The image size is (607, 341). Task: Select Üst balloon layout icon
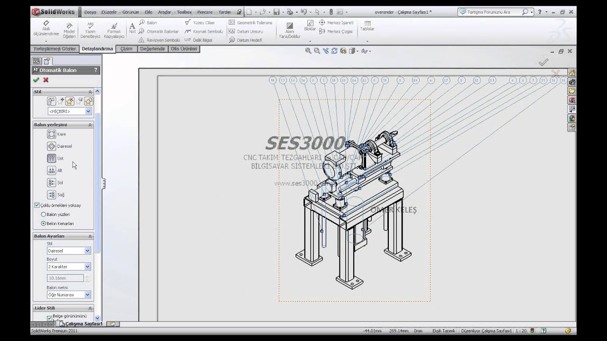(52, 158)
